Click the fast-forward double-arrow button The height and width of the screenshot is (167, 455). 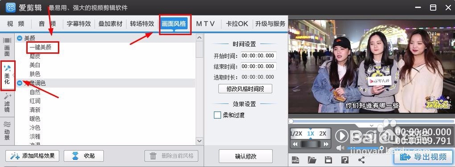pos(326,144)
